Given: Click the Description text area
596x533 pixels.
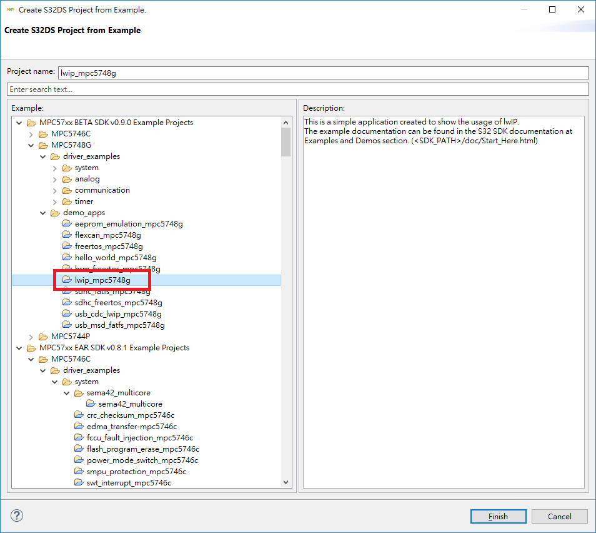Looking at the screenshot, I should [444, 302].
